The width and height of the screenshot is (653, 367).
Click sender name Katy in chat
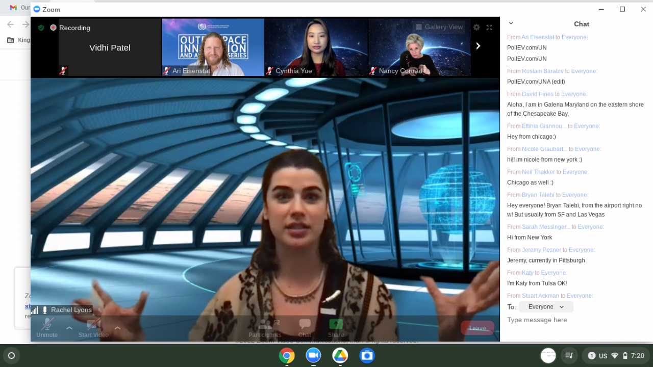(x=528, y=273)
